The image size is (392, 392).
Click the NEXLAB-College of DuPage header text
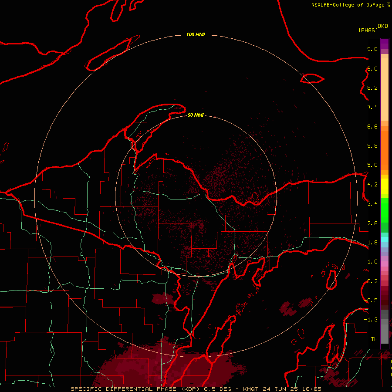348,5
